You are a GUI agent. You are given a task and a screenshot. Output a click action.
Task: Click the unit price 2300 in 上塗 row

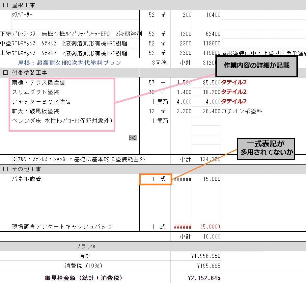[x=185, y=53]
